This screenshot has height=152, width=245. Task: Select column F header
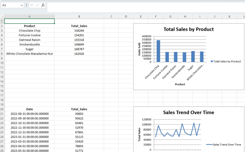point(155,17)
